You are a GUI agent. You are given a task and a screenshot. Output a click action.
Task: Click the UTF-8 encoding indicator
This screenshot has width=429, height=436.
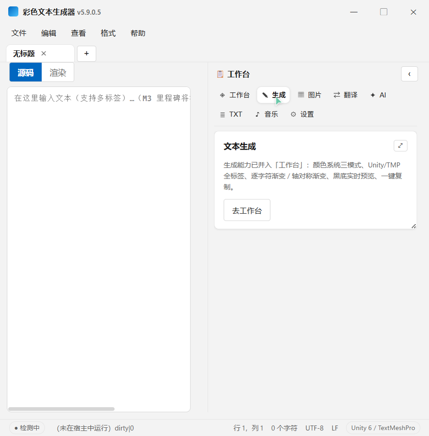coord(315,428)
